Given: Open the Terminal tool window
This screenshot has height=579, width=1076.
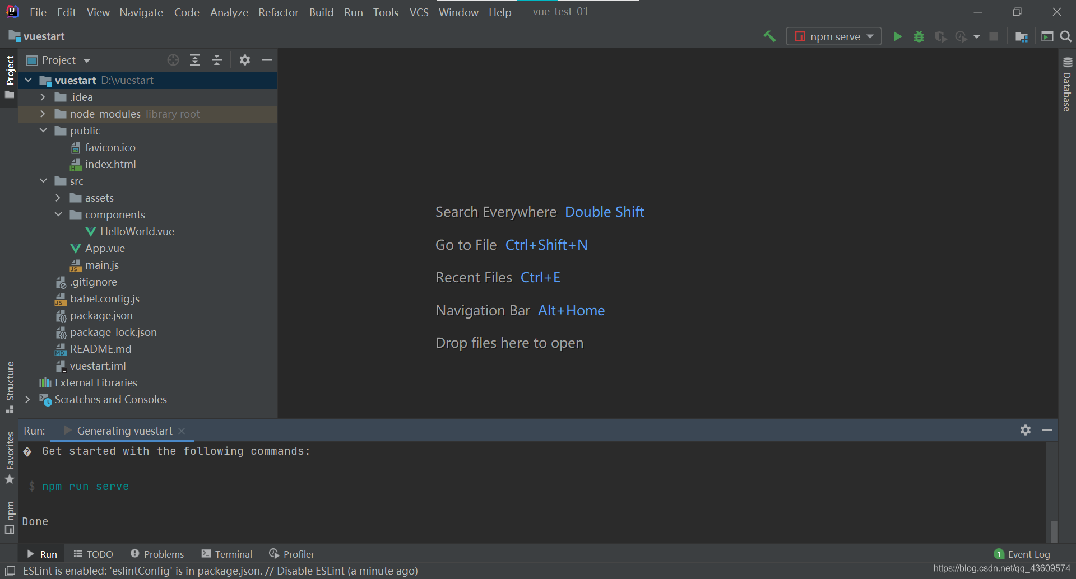Looking at the screenshot, I should [x=227, y=554].
